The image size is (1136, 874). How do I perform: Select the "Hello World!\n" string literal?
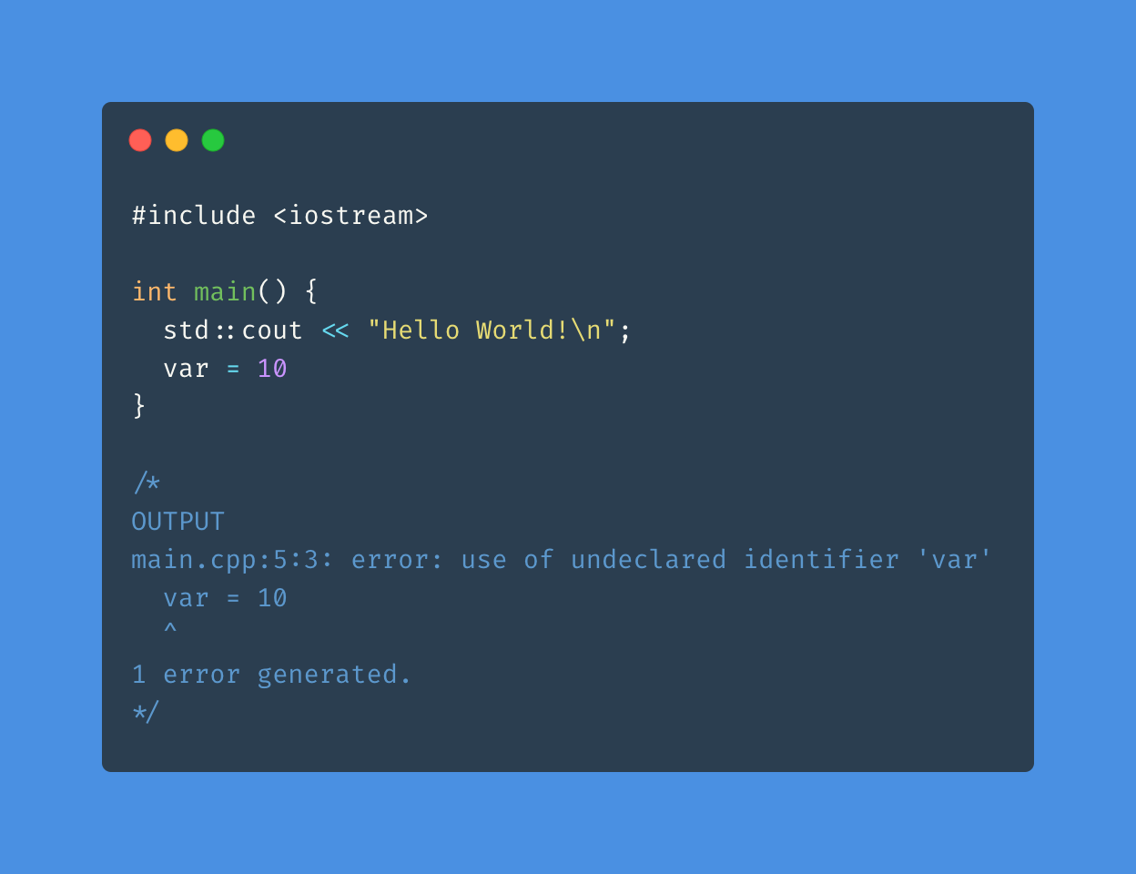[x=492, y=330]
